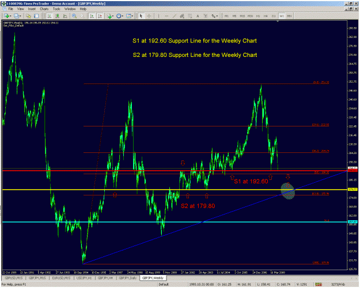Click the Templates icon
The image size is (360, 288).
(x=128, y=16)
